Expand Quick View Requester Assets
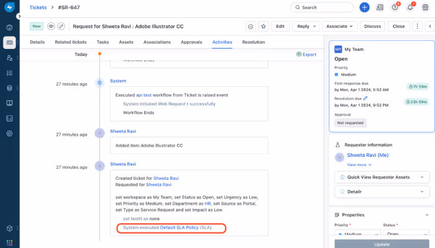 click(x=382, y=177)
